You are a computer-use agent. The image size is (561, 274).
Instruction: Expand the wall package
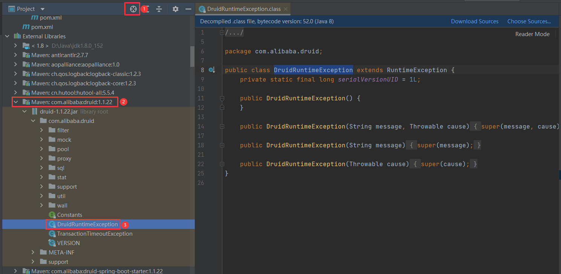click(41, 206)
